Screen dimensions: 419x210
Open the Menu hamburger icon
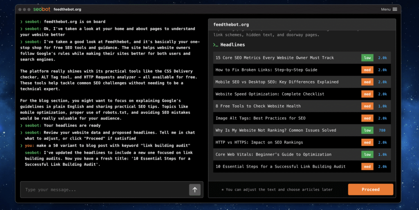point(395,9)
